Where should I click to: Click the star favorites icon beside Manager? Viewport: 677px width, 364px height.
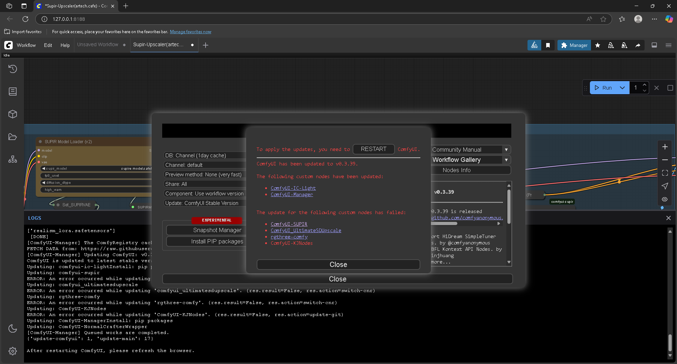[x=598, y=45]
